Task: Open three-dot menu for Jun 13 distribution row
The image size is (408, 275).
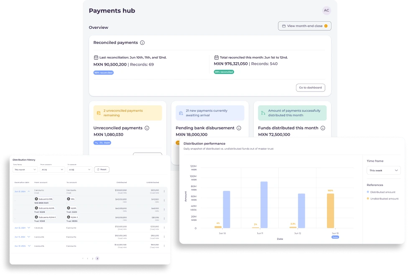Action: (x=164, y=191)
